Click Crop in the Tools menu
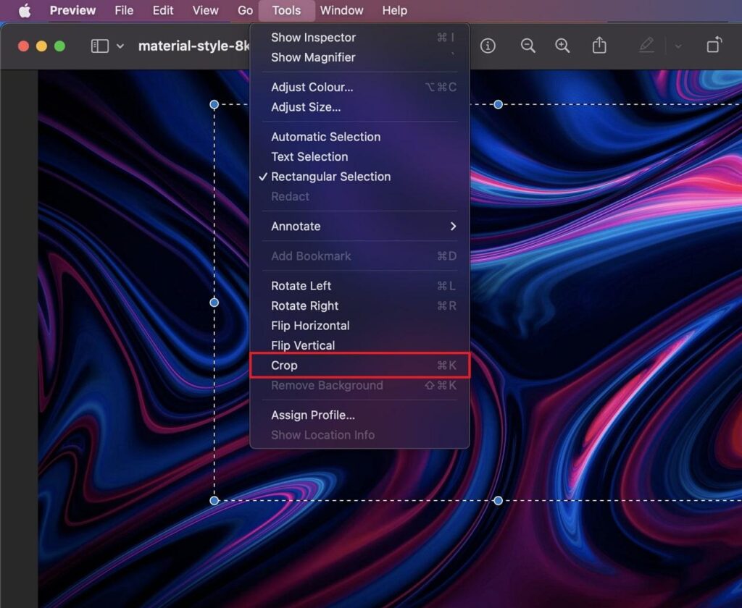This screenshot has height=608, width=742. coord(359,365)
